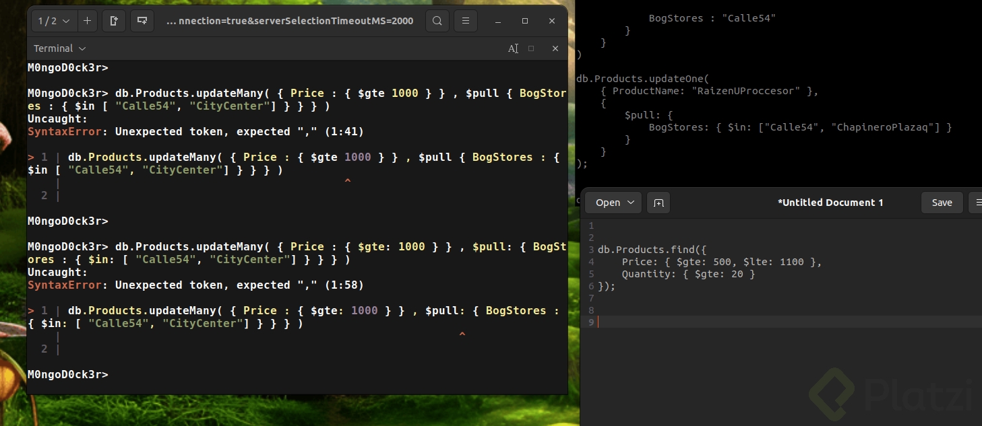Click the $pull: { line in background terminal
Screen dimensions: 982x426
tap(649, 115)
